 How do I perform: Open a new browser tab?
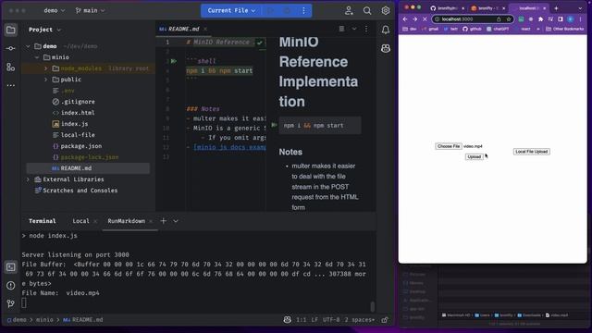coord(556,8)
